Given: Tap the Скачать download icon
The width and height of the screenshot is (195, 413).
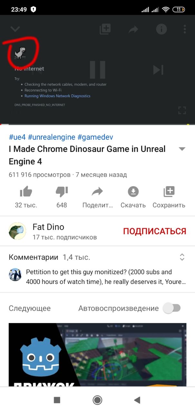Looking at the screenshot, I should click(x=133, y=192).
